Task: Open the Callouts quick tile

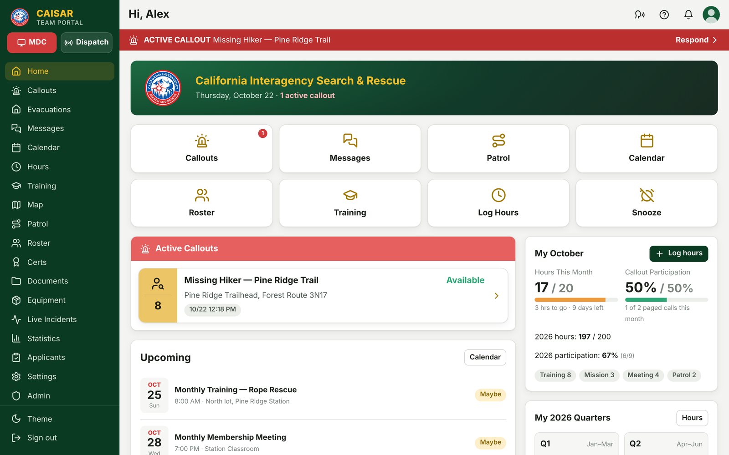Action: tap(202, 149)
